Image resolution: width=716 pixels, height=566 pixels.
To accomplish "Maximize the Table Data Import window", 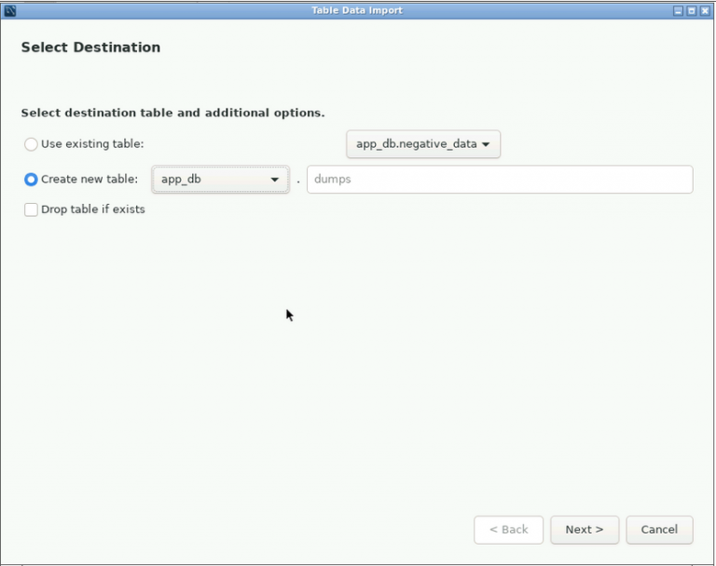I will (x=692, y=10).
